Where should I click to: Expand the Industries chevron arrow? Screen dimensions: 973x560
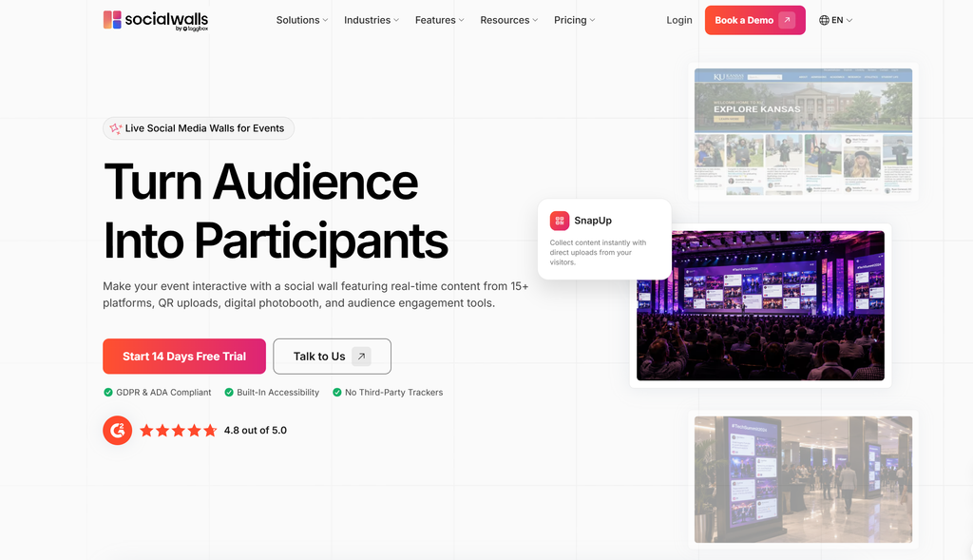click(x=396, y=21)
